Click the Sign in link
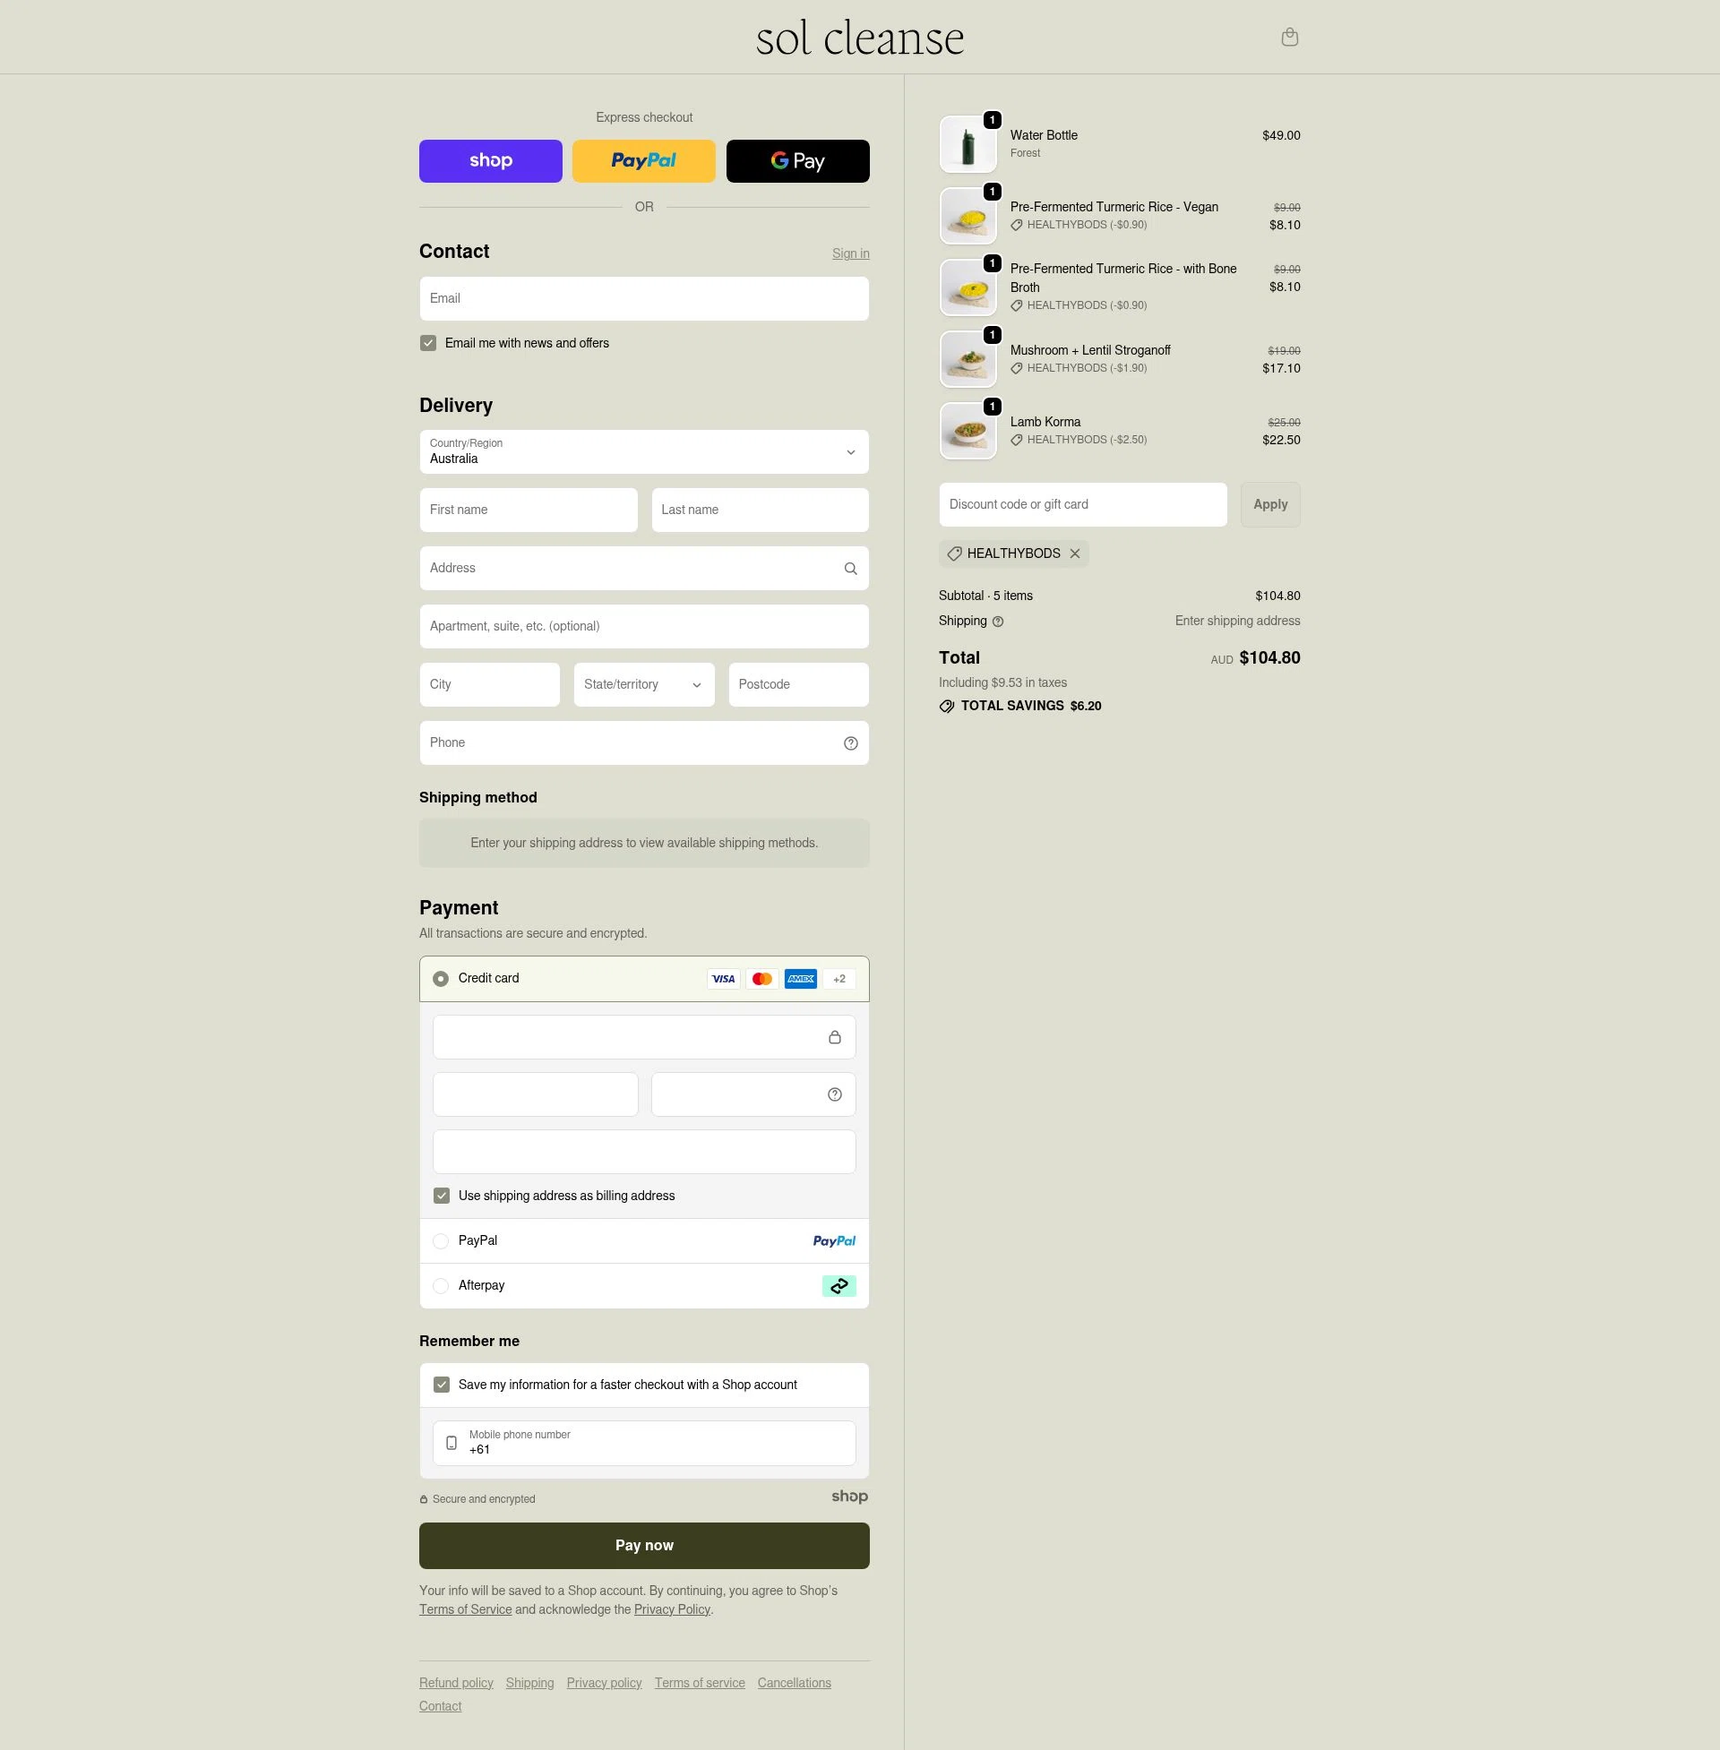 coord(850,253)
